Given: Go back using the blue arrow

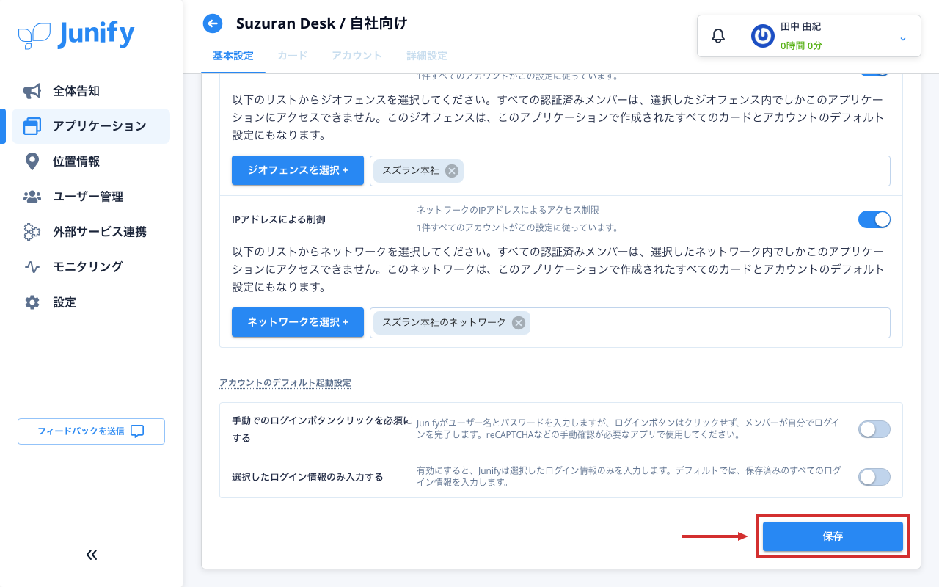Looking at the screenshot, I should pyautogui.click(x=213, y=24).
